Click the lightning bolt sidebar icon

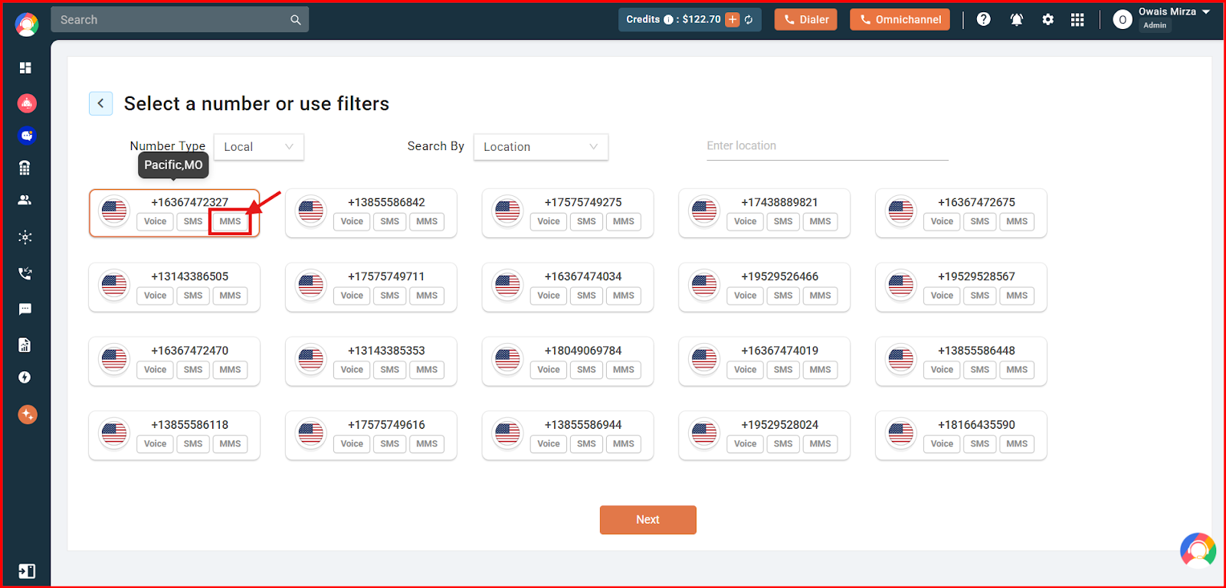(x=25, y=377)
